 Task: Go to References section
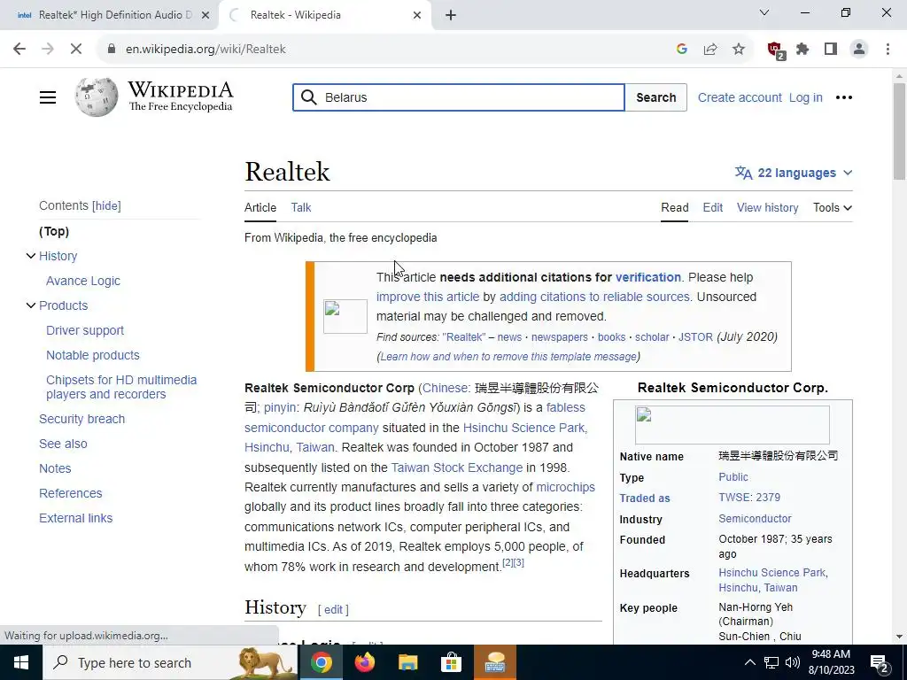click(x=71, y=494)
